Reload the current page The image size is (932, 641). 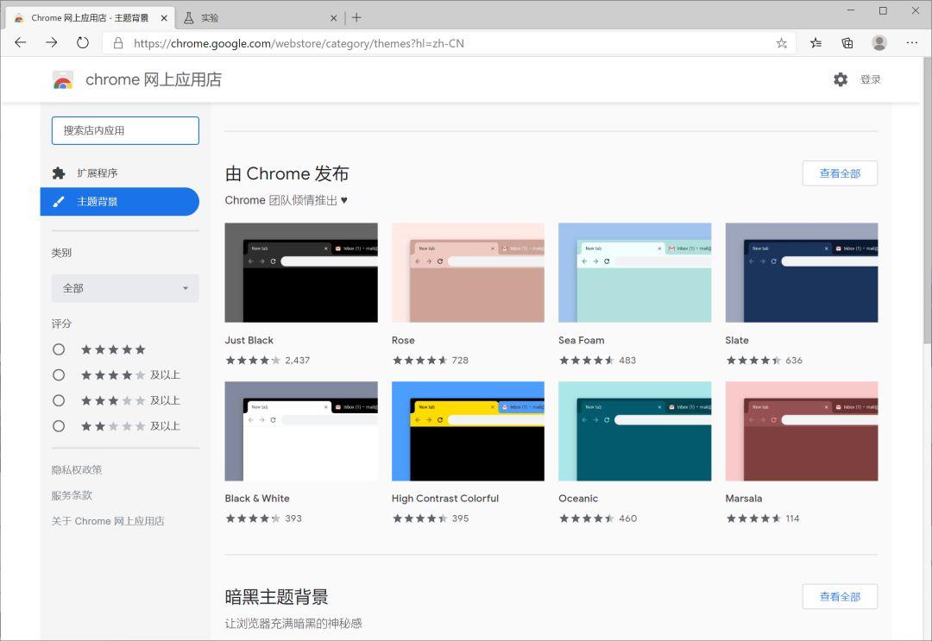click(x=83, y=43)
